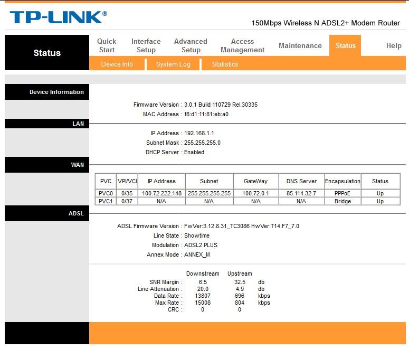Click the 0/35 VPI/VCI cell

click(127, 193)
